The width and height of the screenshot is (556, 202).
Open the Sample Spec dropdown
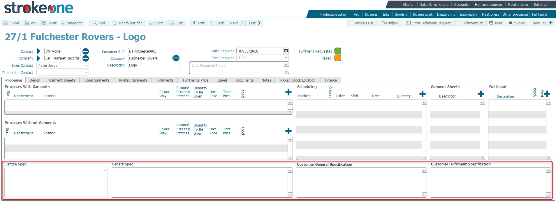(x=105, y=171)
